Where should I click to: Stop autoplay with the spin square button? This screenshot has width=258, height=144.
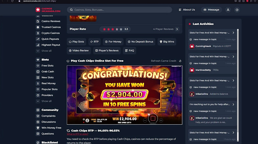[153, 118]
